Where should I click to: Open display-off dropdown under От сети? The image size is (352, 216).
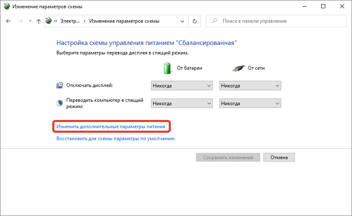[x=250, y=86]
